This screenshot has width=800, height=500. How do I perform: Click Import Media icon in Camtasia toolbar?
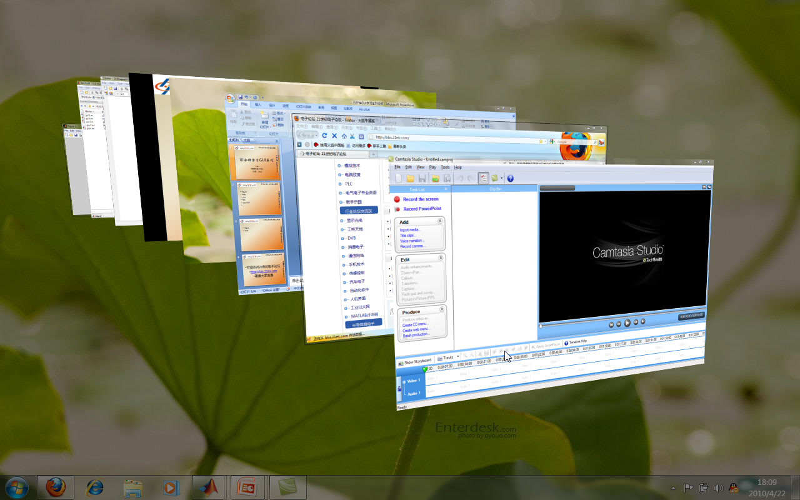point(436,178)
